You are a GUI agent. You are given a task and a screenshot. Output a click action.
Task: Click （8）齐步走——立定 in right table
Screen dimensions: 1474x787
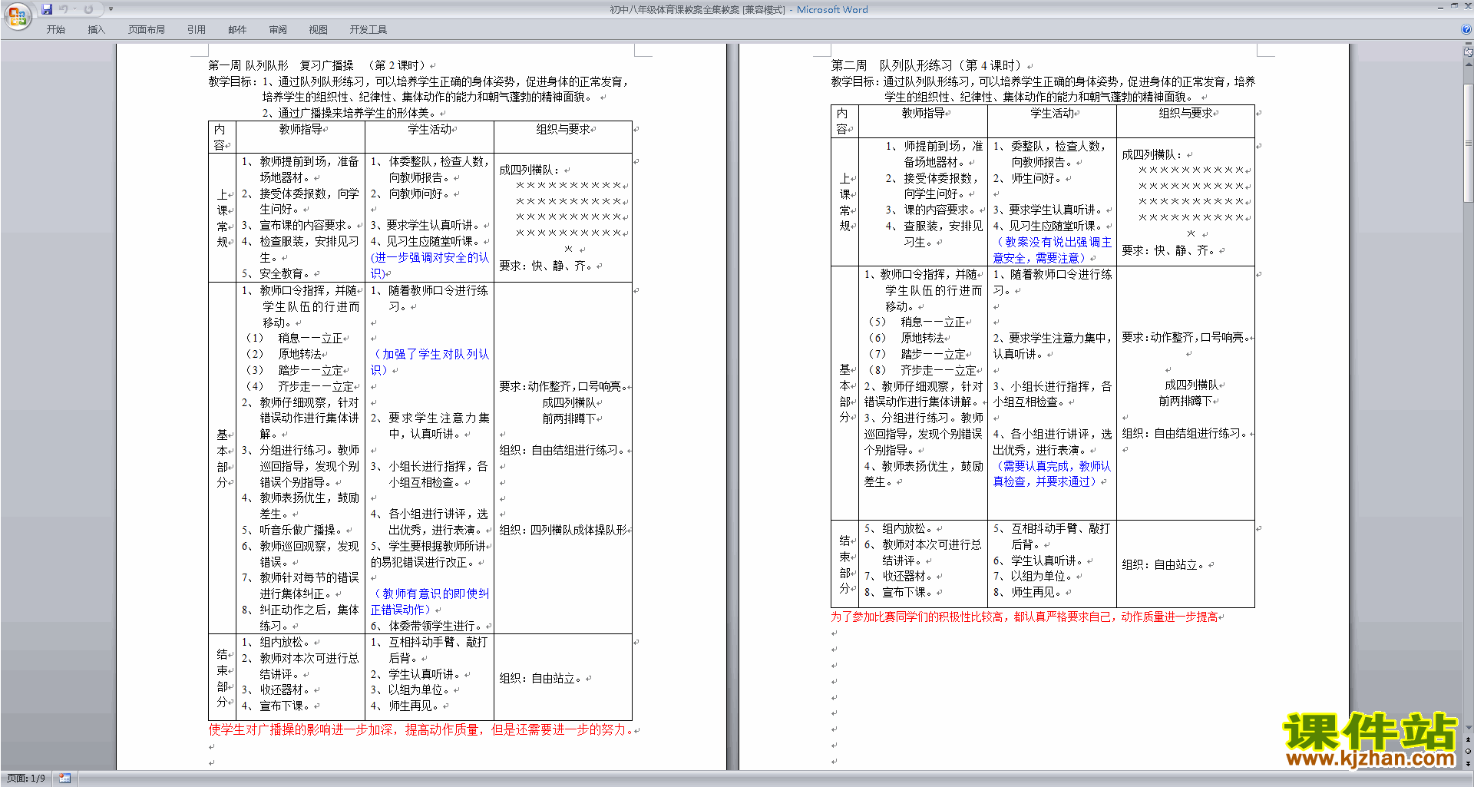(922, 371)
